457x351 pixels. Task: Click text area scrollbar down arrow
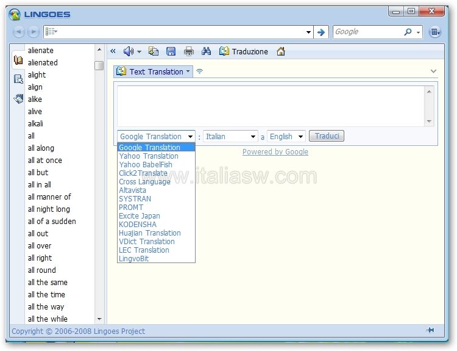point(429,121)
